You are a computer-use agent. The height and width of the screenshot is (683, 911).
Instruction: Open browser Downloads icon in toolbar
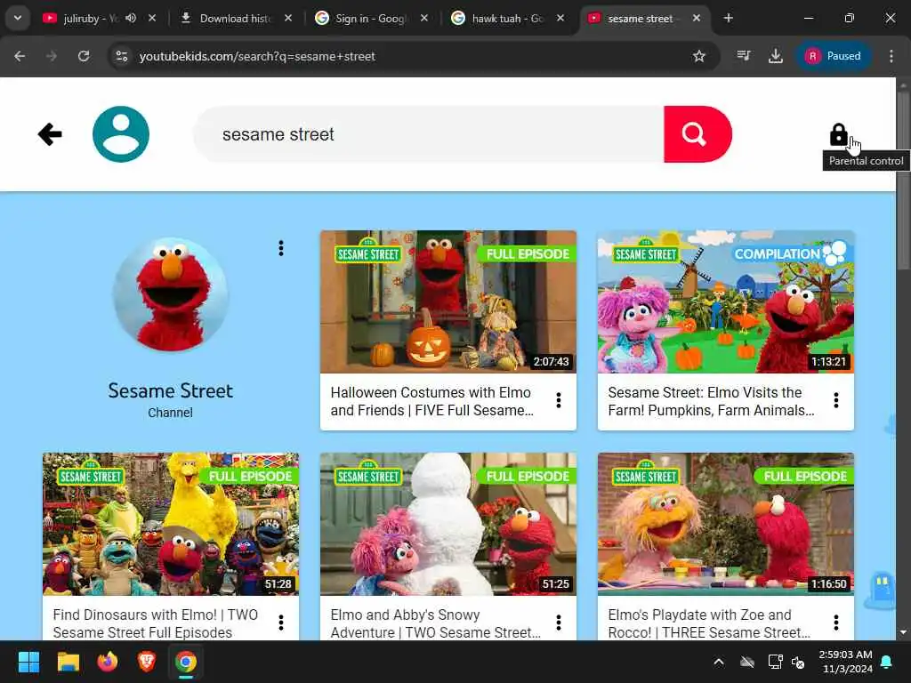click(x=776, y=56)
